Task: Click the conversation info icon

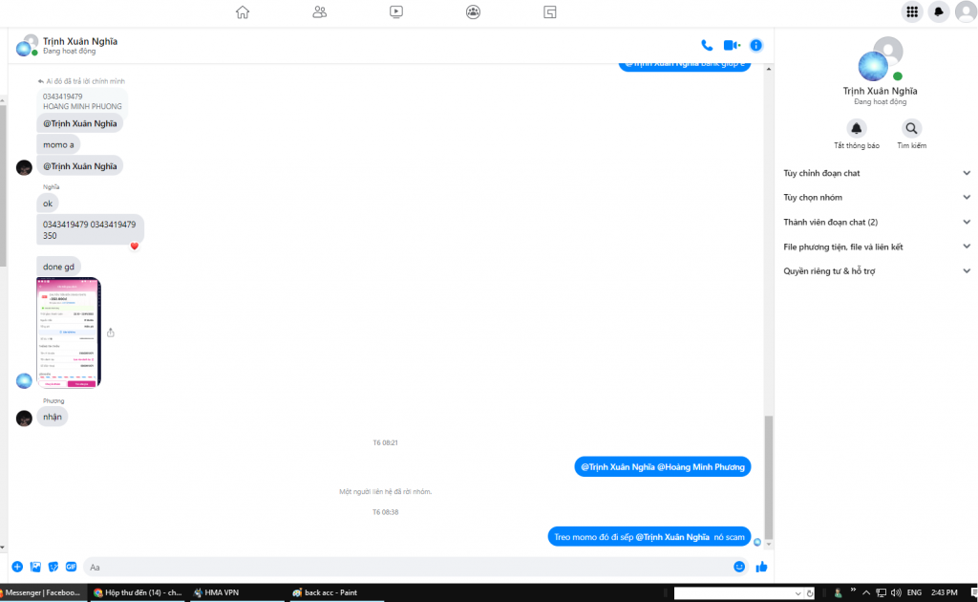Action: (756, 45)
